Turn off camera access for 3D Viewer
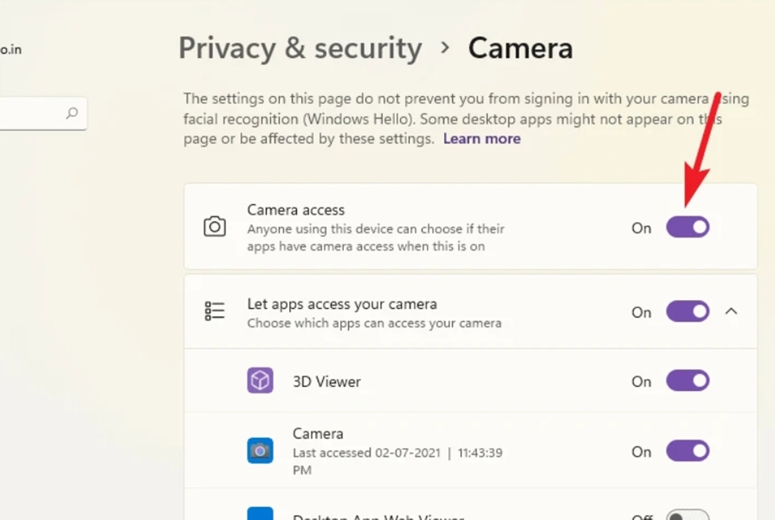 [687, 381]
